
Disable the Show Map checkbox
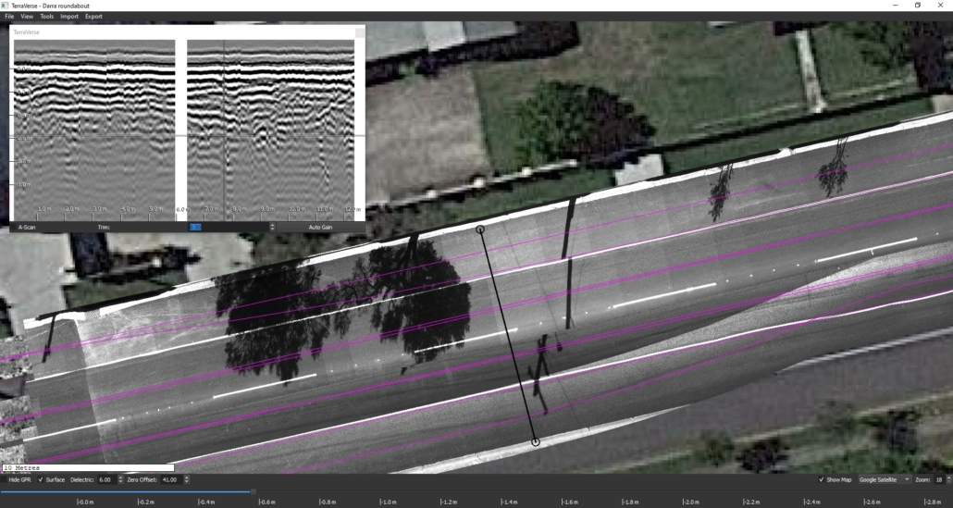(x=822, y=479)
